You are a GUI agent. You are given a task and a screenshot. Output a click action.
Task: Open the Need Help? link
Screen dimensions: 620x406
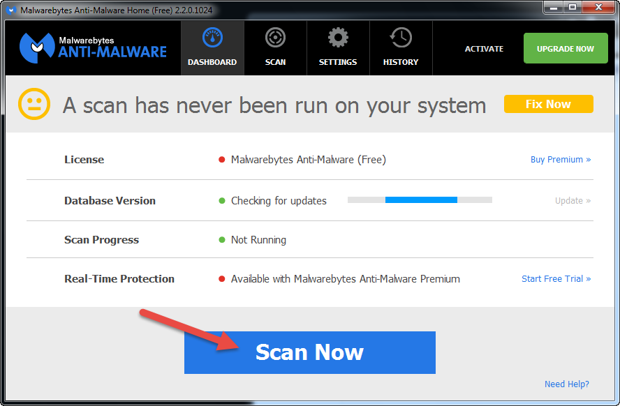pyautogui.click(x=567, y=384)
